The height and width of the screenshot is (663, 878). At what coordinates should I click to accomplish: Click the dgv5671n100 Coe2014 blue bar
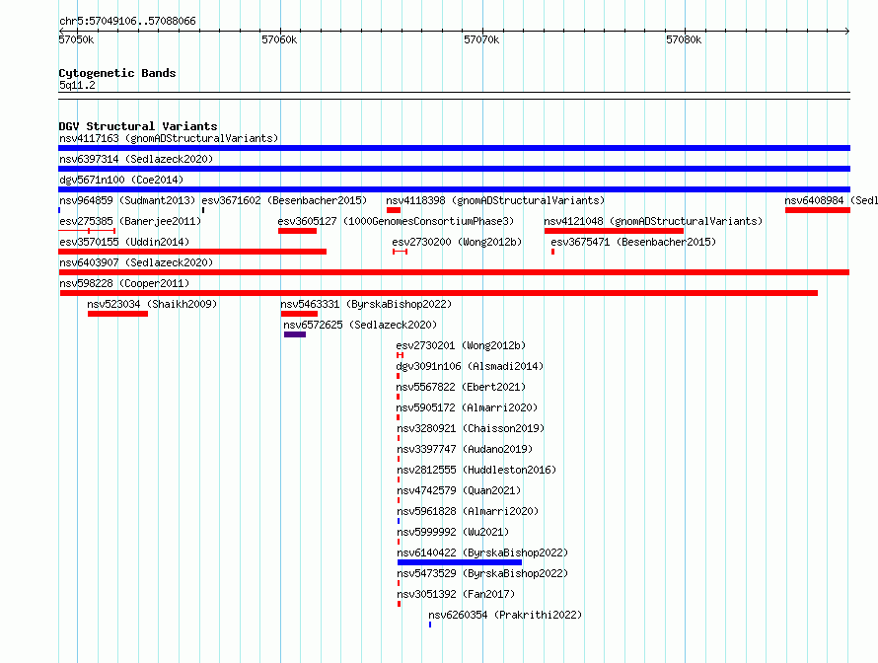click(454, 189)
